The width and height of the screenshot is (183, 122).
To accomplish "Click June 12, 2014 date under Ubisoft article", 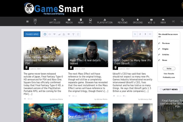I will coord(124,69).
